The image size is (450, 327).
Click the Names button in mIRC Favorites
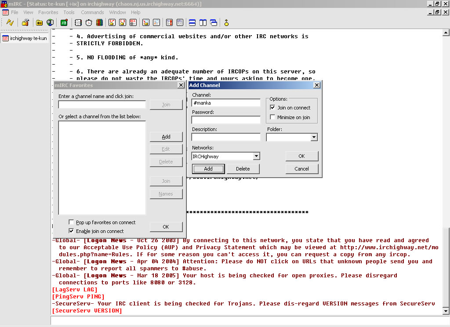click(166, 194)
